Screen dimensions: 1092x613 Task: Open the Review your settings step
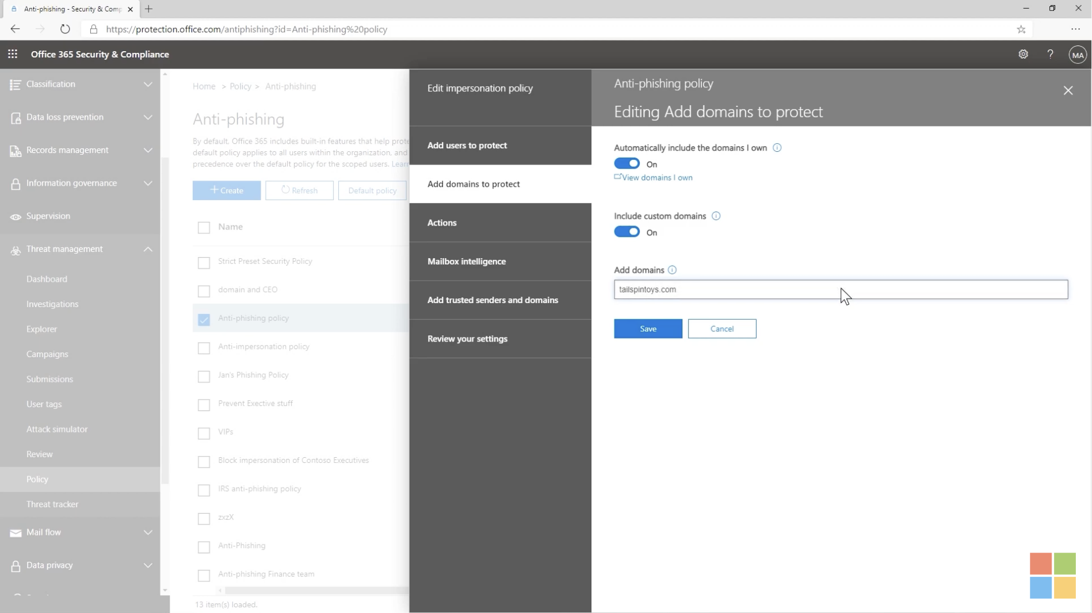click(467, 339)
